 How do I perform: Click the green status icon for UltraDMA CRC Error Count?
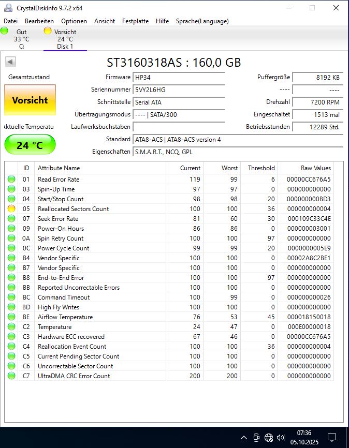coord(11,376)
